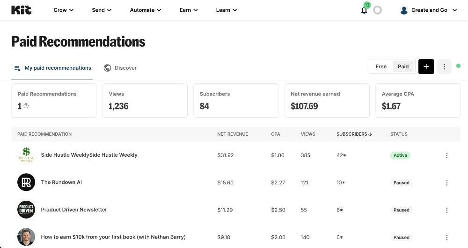Click Net revenue earned $107.69 card
The height and width of the screenshot is (248, 468).
coord(327,101)
